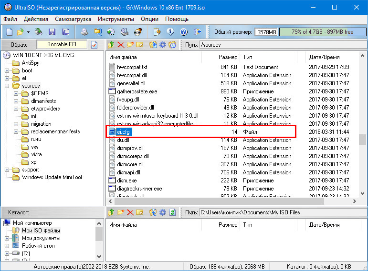Open the Опции menu
368x271 pixels.
click(149, 19)
